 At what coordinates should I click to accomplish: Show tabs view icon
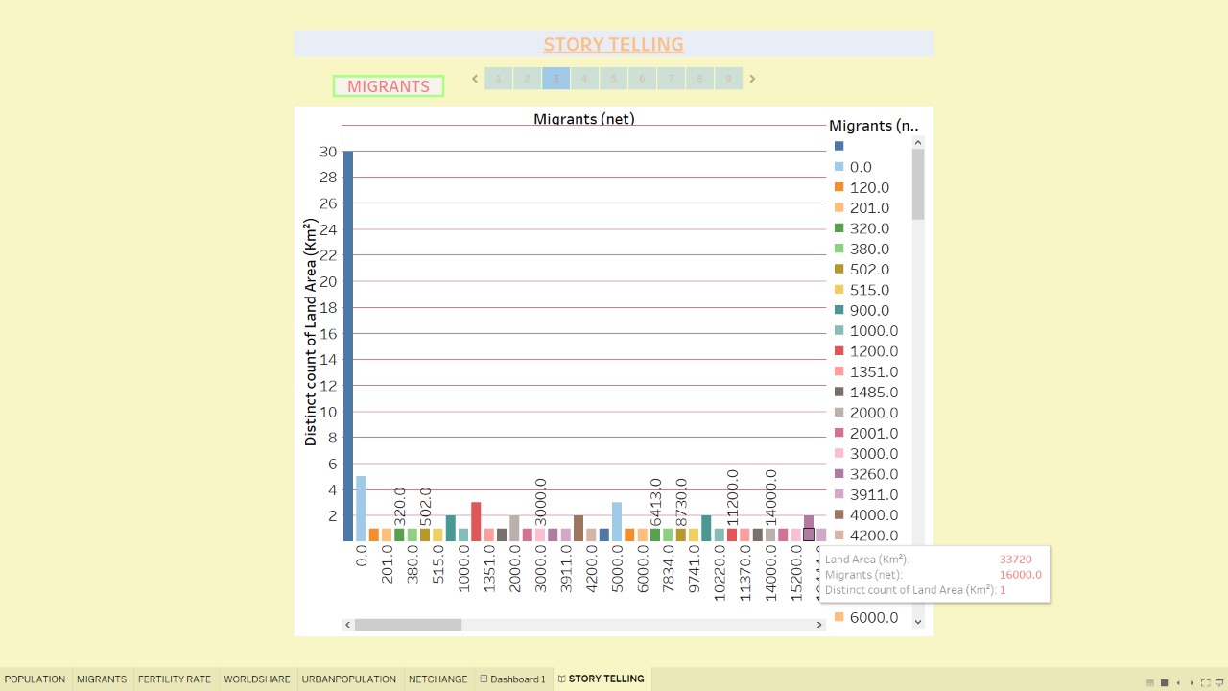1165,683
